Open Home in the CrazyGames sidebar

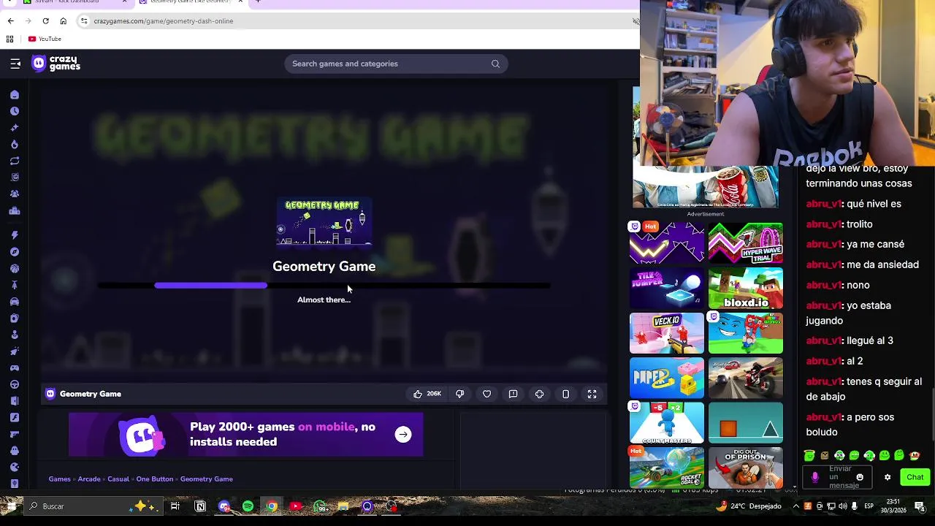coord(15,95)
